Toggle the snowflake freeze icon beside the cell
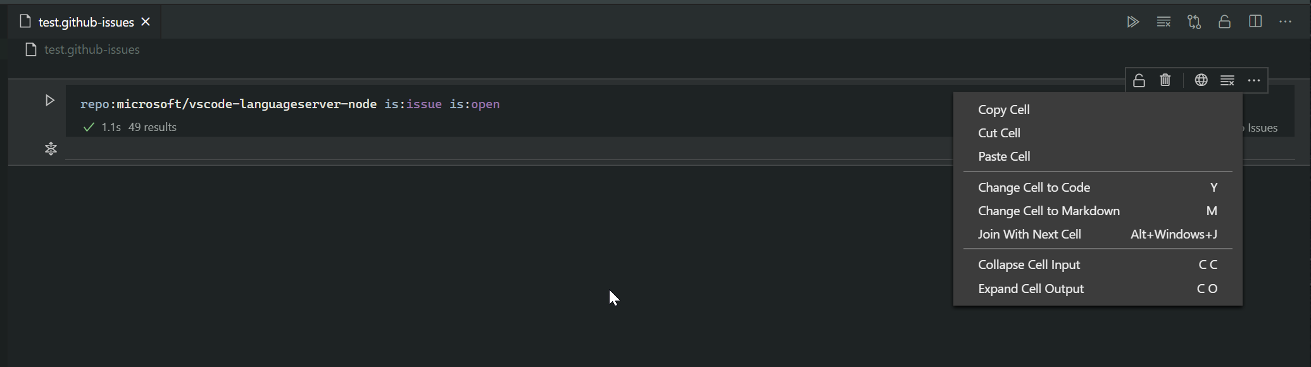 click(51, 149)
